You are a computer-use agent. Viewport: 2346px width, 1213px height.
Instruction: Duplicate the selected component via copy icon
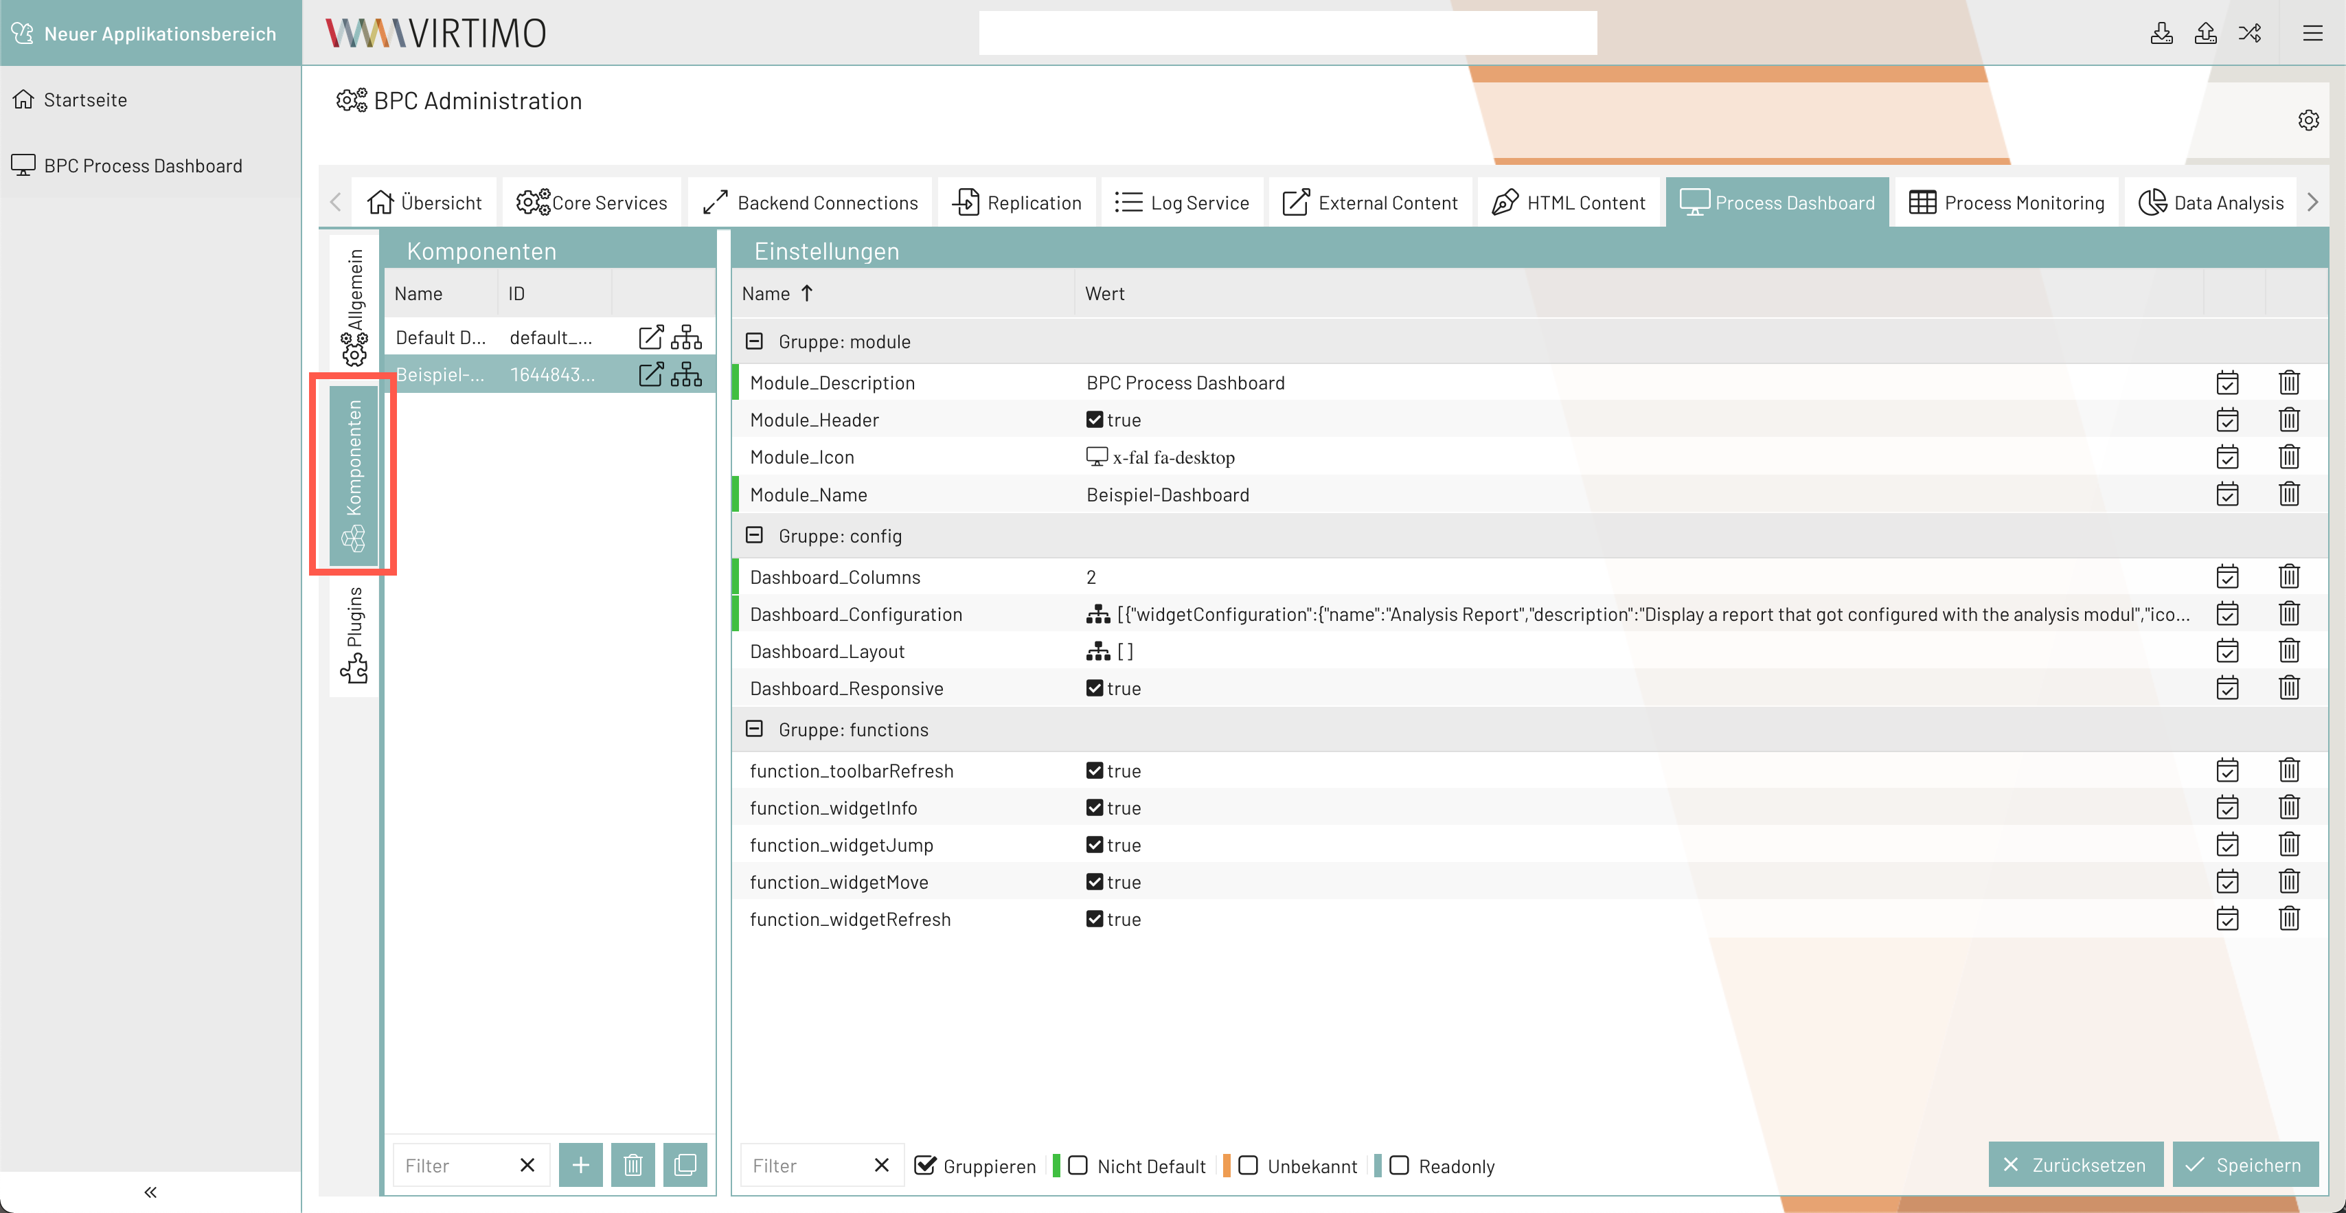[685, 1165]
